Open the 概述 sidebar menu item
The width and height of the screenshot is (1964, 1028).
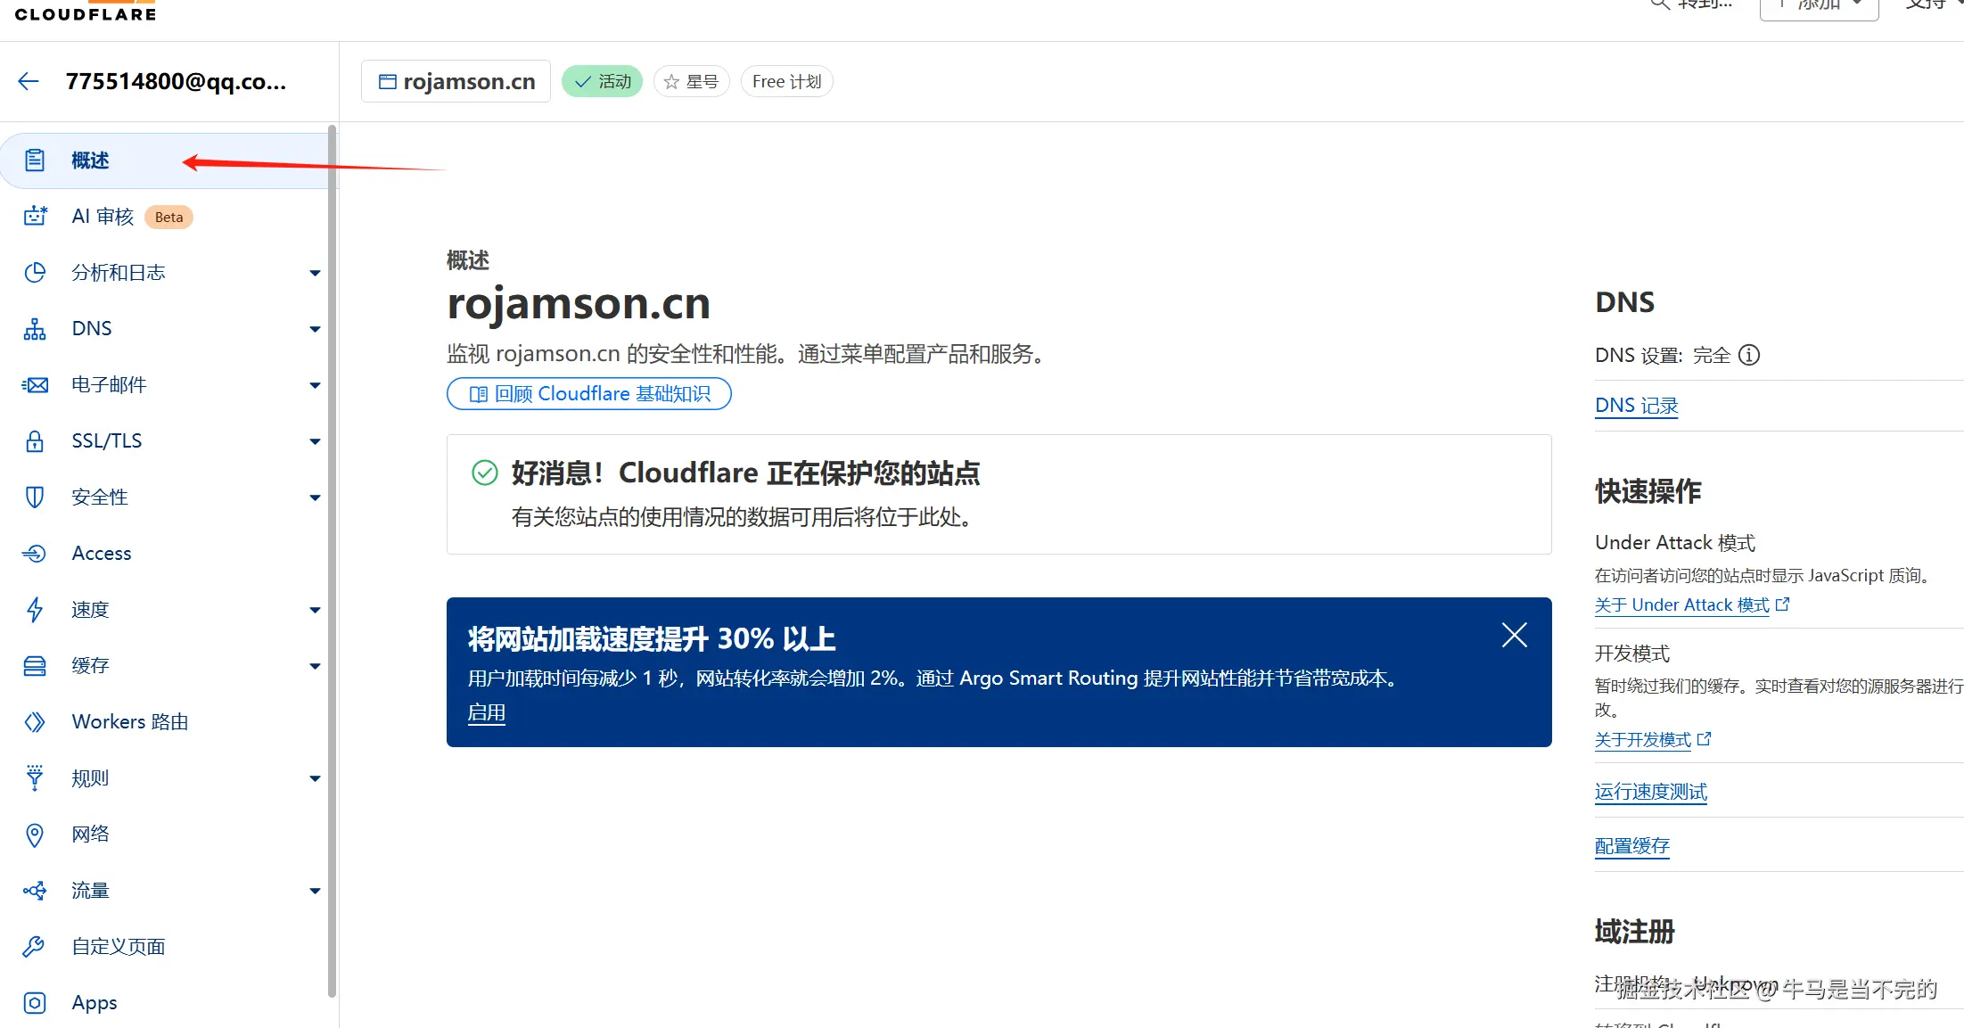[164, 160]
